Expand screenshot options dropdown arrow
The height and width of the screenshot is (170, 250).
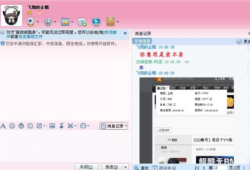(75, 126)
